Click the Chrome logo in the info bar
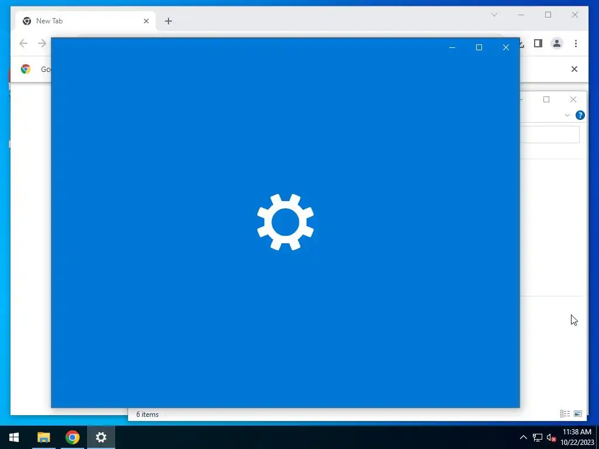Viewport: 599px width, 449px height. point(26,69)
